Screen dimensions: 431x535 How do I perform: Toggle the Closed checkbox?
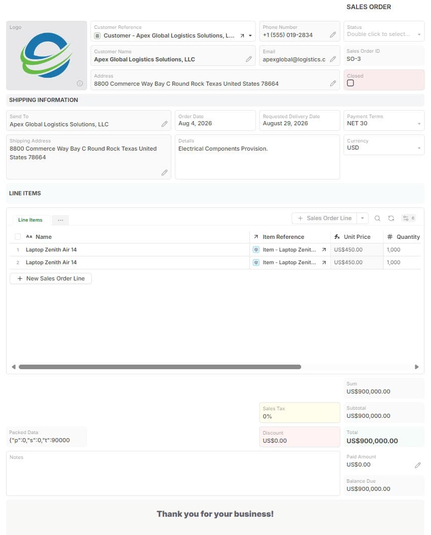[350, 83]
